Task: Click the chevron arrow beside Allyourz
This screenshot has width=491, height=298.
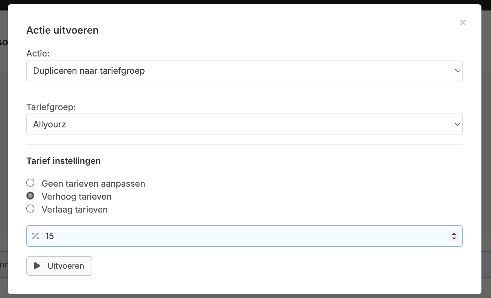Action: point(457,124)
